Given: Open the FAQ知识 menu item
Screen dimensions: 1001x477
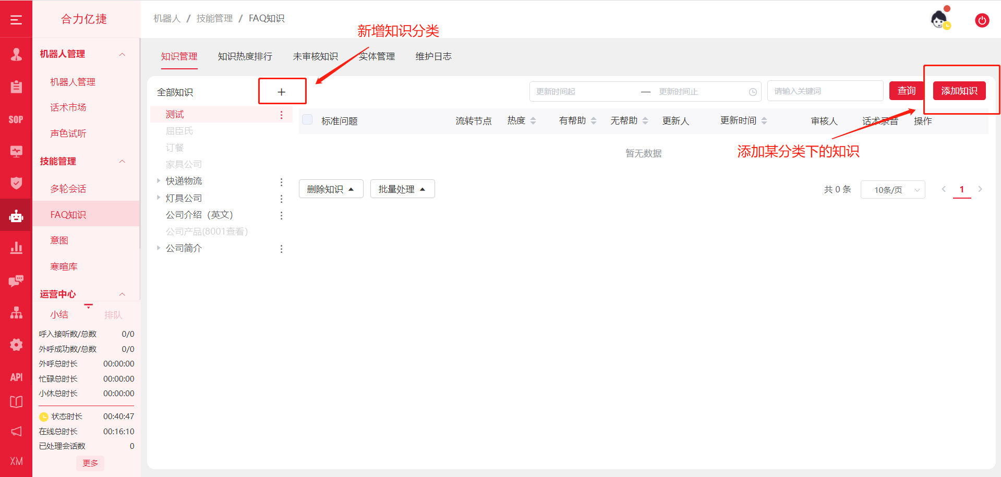Looking at the screenshot, I should coord(87,214).
